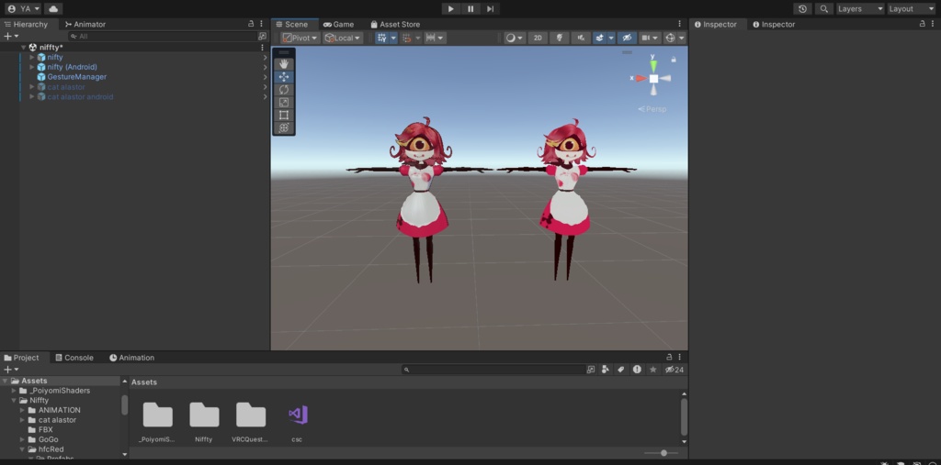Switch to the Scene tab

pos(292,24)
